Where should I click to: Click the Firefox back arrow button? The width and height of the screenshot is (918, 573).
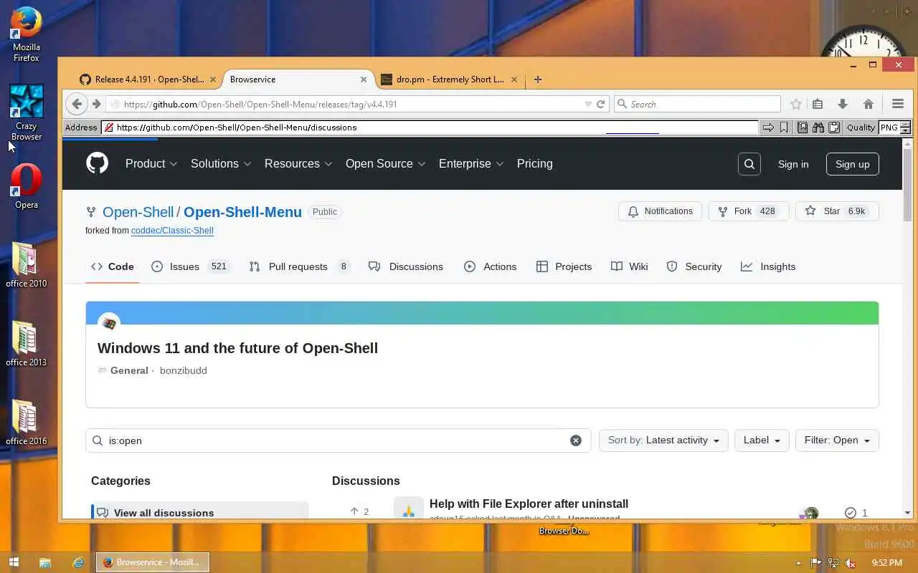pyautogui.click(x=77, y=104)
